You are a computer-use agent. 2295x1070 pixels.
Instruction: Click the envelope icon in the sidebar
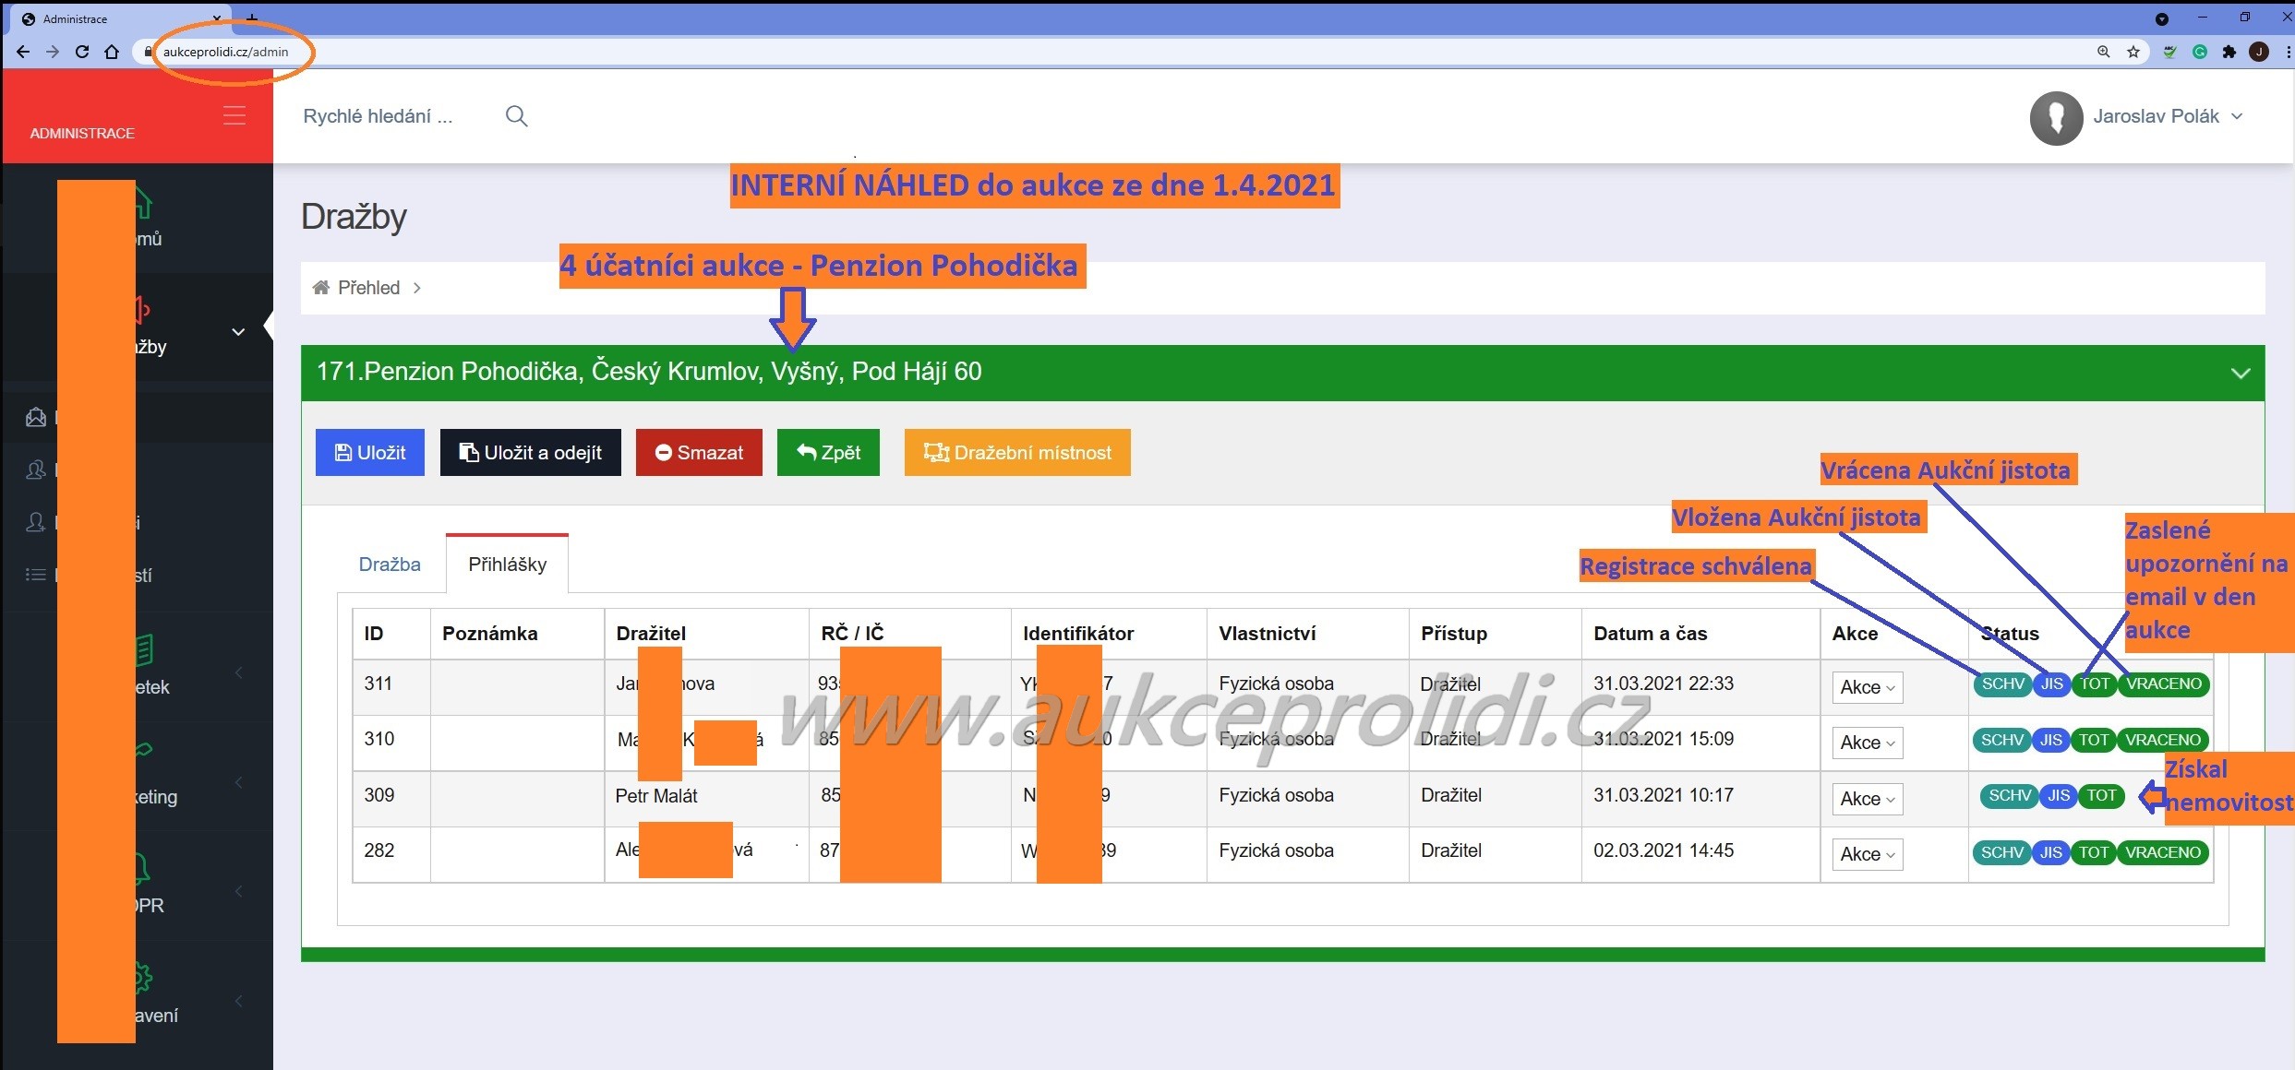pos(36,418)
